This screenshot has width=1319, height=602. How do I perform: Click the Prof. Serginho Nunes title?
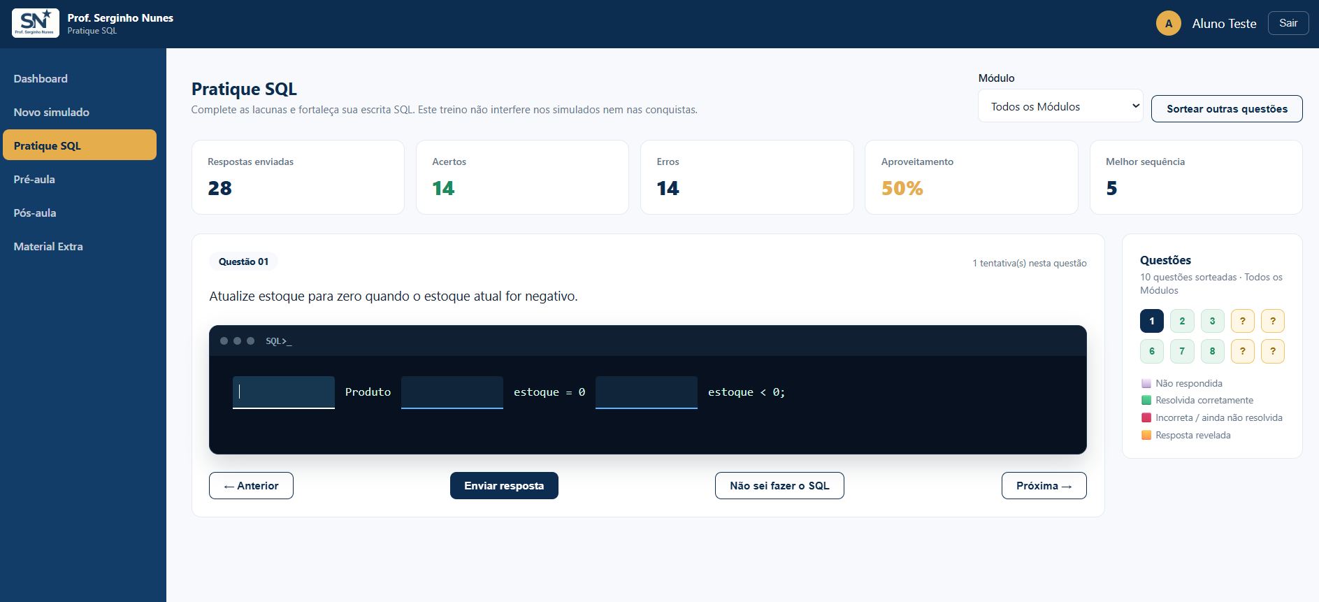[x=120, y=18]
